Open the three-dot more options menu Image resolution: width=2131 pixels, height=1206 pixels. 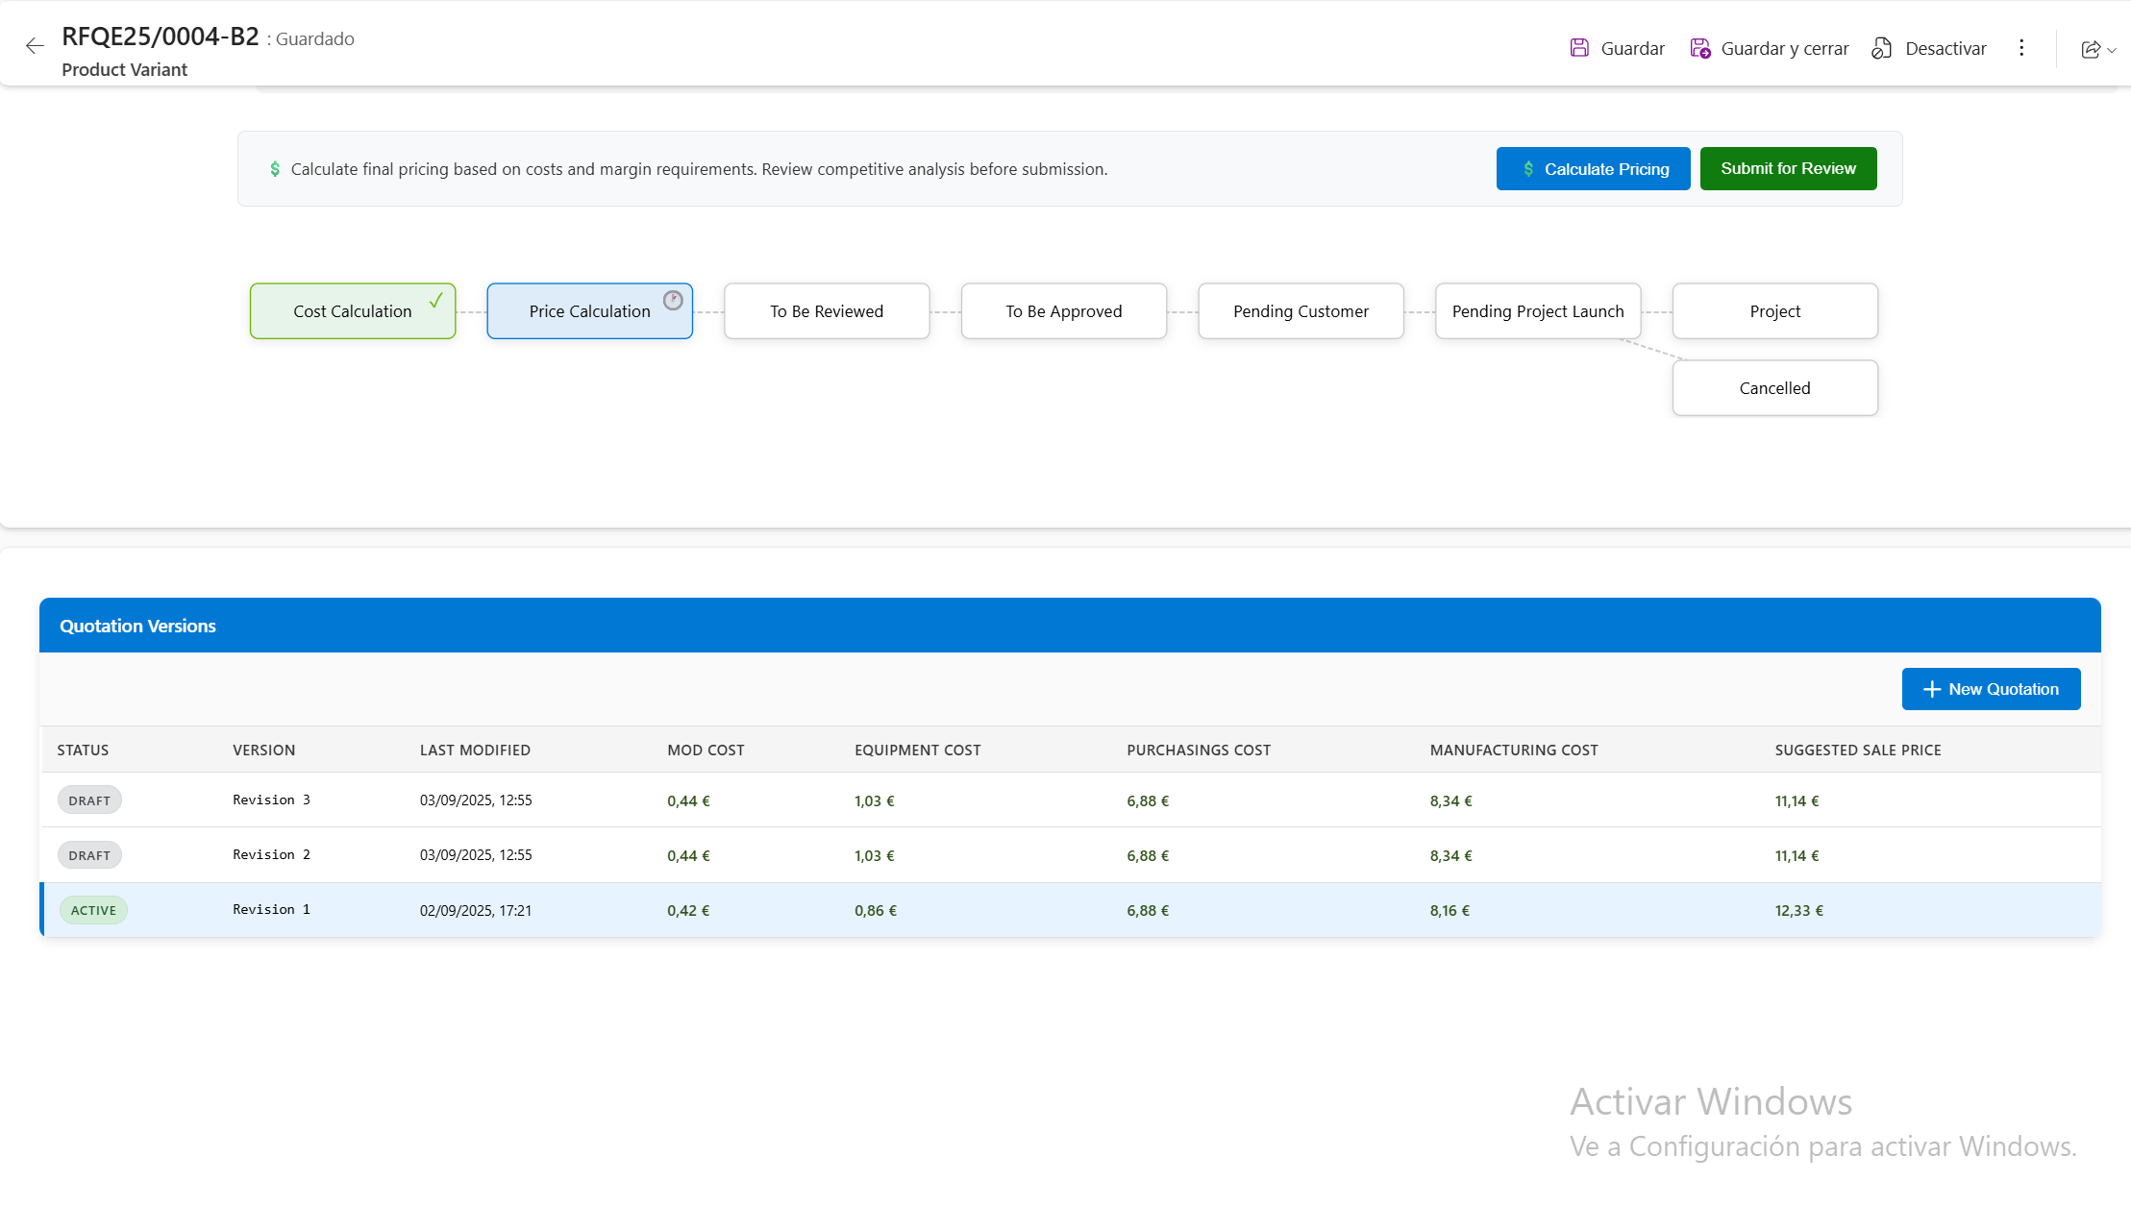tap(2021, 47)
